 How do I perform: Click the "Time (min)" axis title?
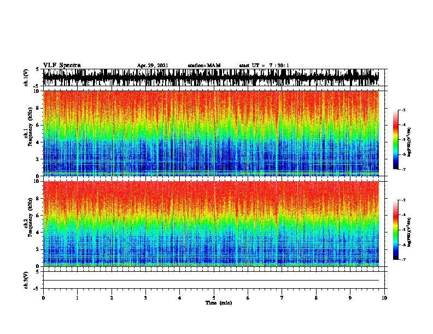pos(219,303)
